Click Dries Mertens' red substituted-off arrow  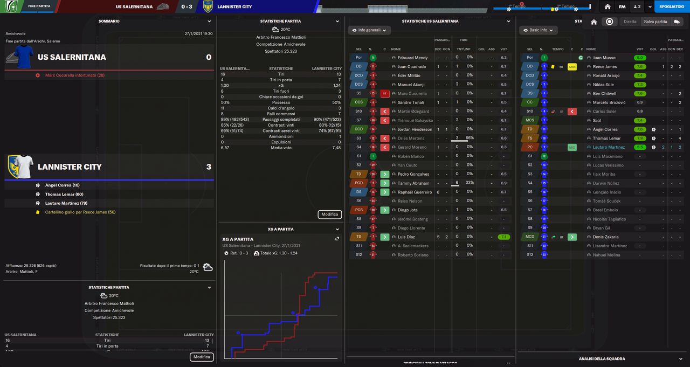coord(385,139)
